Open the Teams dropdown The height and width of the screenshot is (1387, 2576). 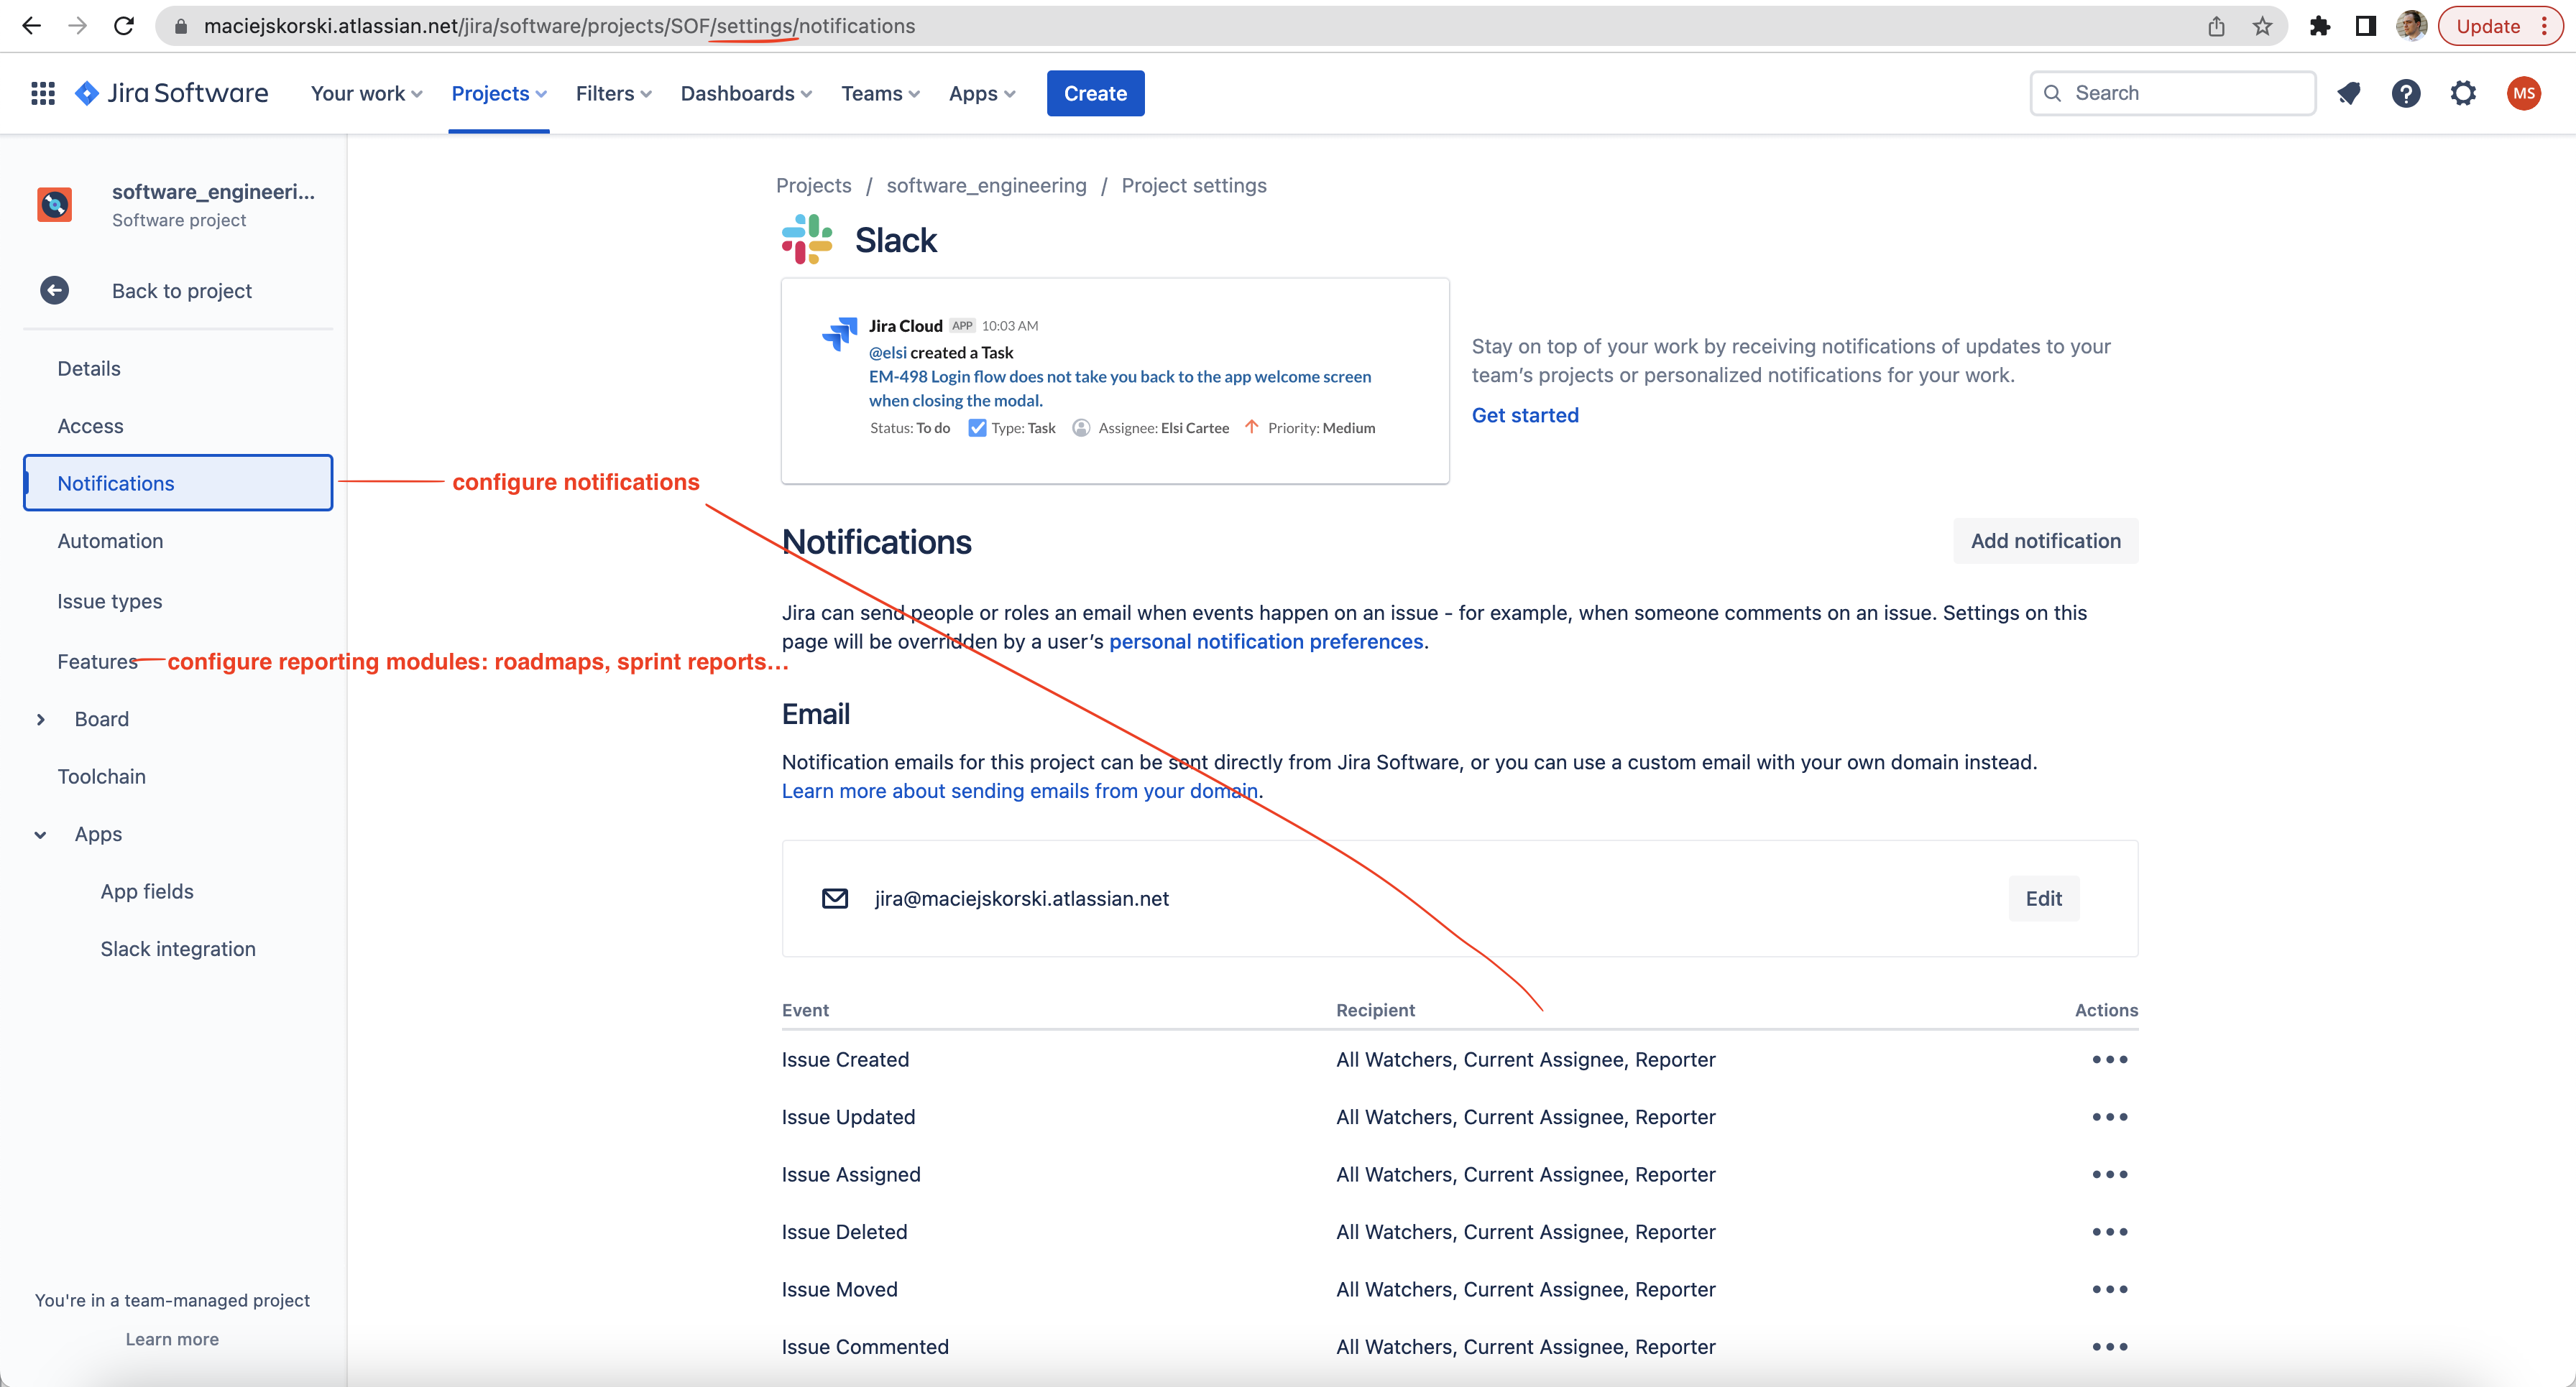880,93
